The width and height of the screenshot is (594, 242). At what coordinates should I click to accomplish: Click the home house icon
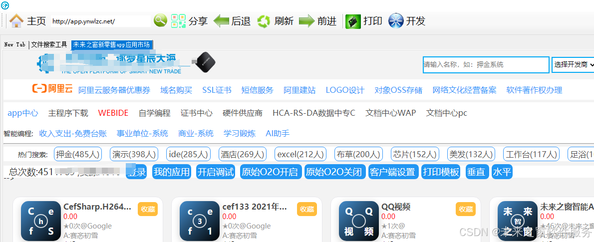point(16,21)
